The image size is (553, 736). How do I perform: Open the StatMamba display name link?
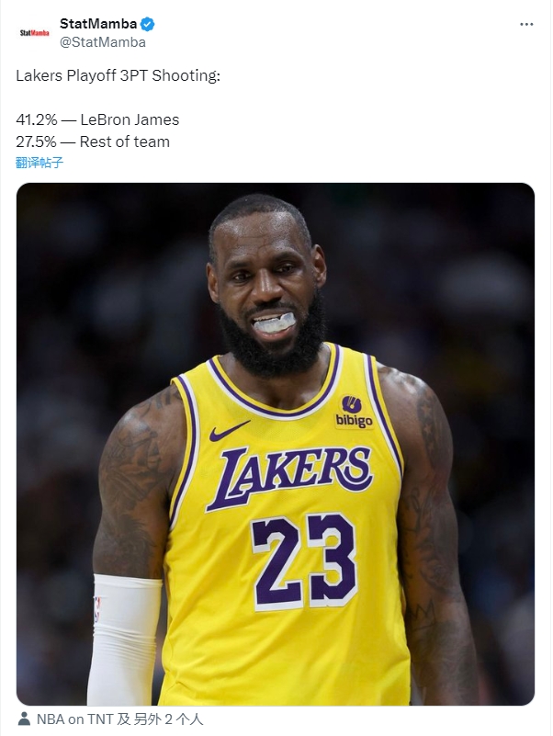pyautogui.click(x=96, y=24)
